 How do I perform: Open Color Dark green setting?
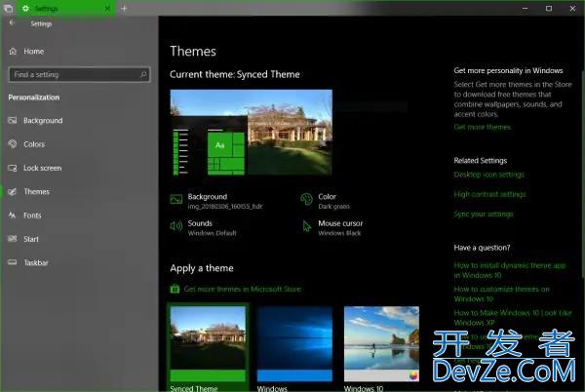tap(326, 201)
